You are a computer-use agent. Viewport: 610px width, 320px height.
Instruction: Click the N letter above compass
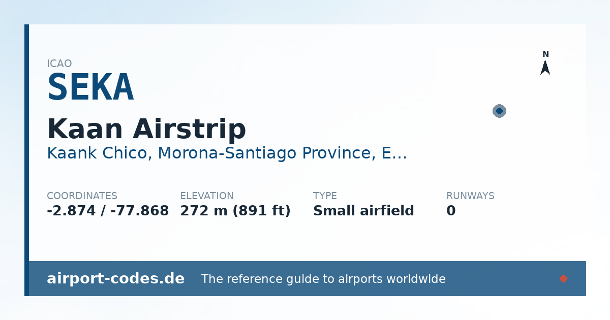[545, 54]
